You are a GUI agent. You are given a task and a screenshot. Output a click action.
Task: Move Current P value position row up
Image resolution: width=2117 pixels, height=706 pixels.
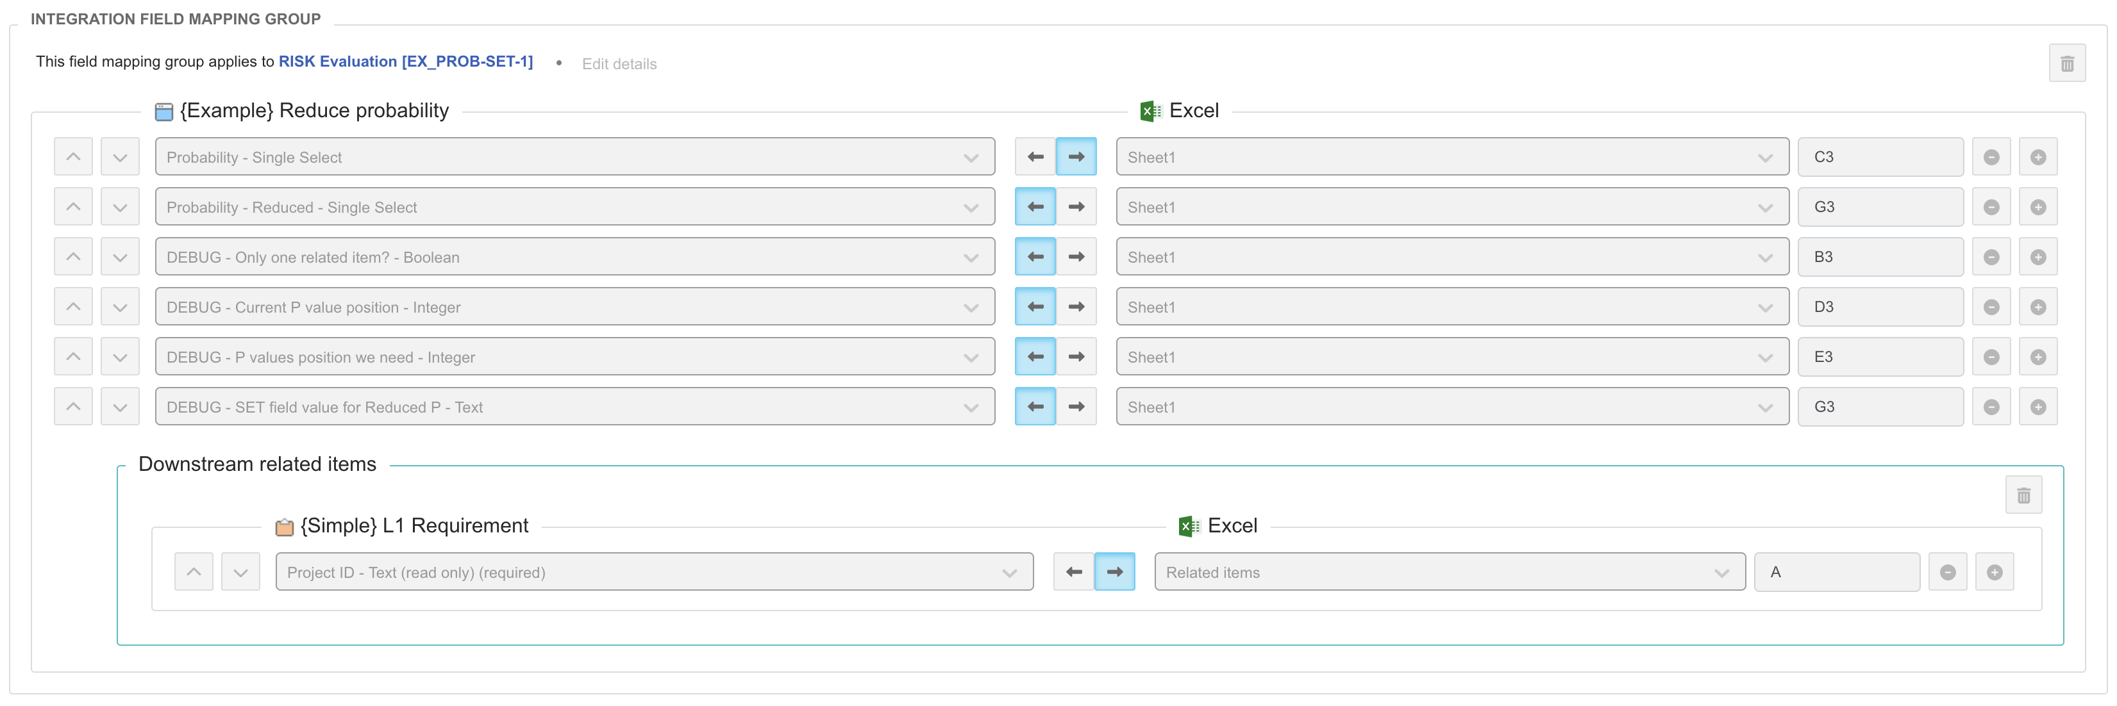(x=73, y=307)
